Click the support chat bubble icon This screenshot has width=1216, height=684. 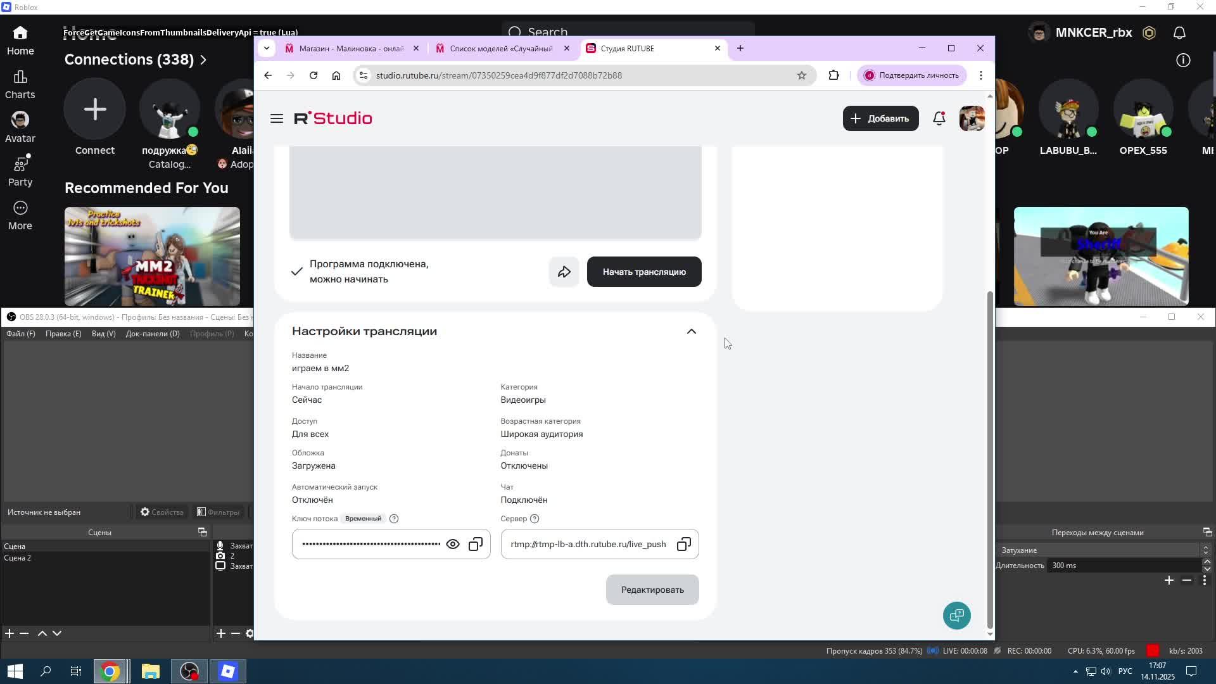[x=956, y=615]
